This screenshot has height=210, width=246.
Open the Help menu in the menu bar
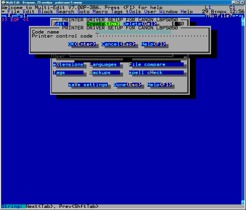187,12
